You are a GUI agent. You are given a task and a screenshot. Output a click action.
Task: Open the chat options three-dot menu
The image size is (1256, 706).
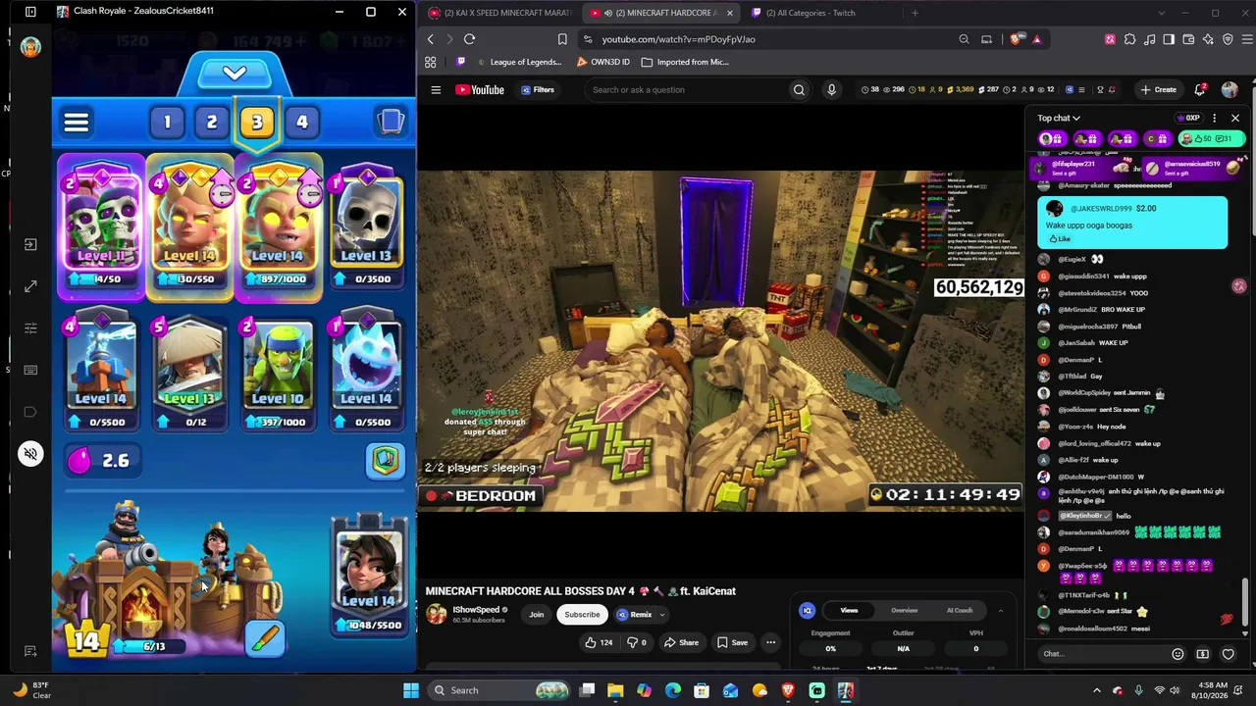click(x=1214, y=118)
